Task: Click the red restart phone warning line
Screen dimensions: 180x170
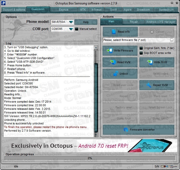Action: tap(46, 127)
